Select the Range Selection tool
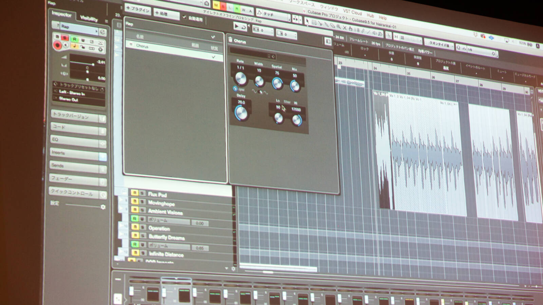The image size is (543, 305). [314, 22]
